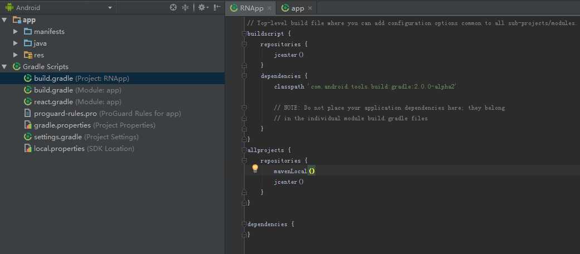This screenshot has width=580, height=254.
Task: Expand the java folder arrow
Action: 16,43
